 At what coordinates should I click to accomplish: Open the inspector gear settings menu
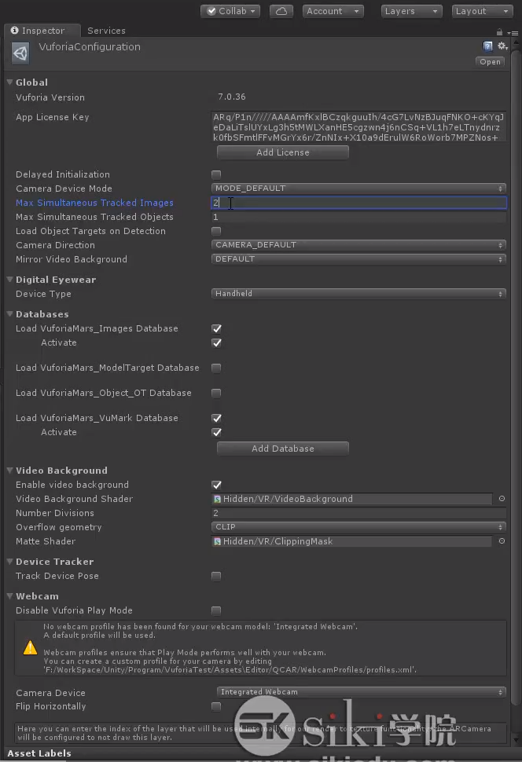[502, 46]
